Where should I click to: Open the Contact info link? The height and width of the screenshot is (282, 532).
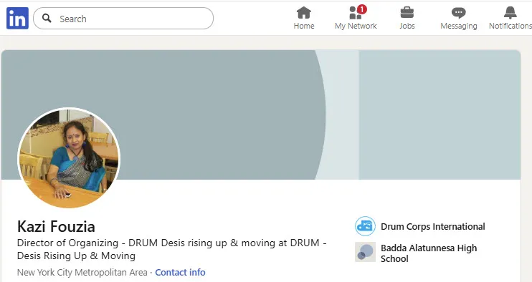tap(180, 272)
